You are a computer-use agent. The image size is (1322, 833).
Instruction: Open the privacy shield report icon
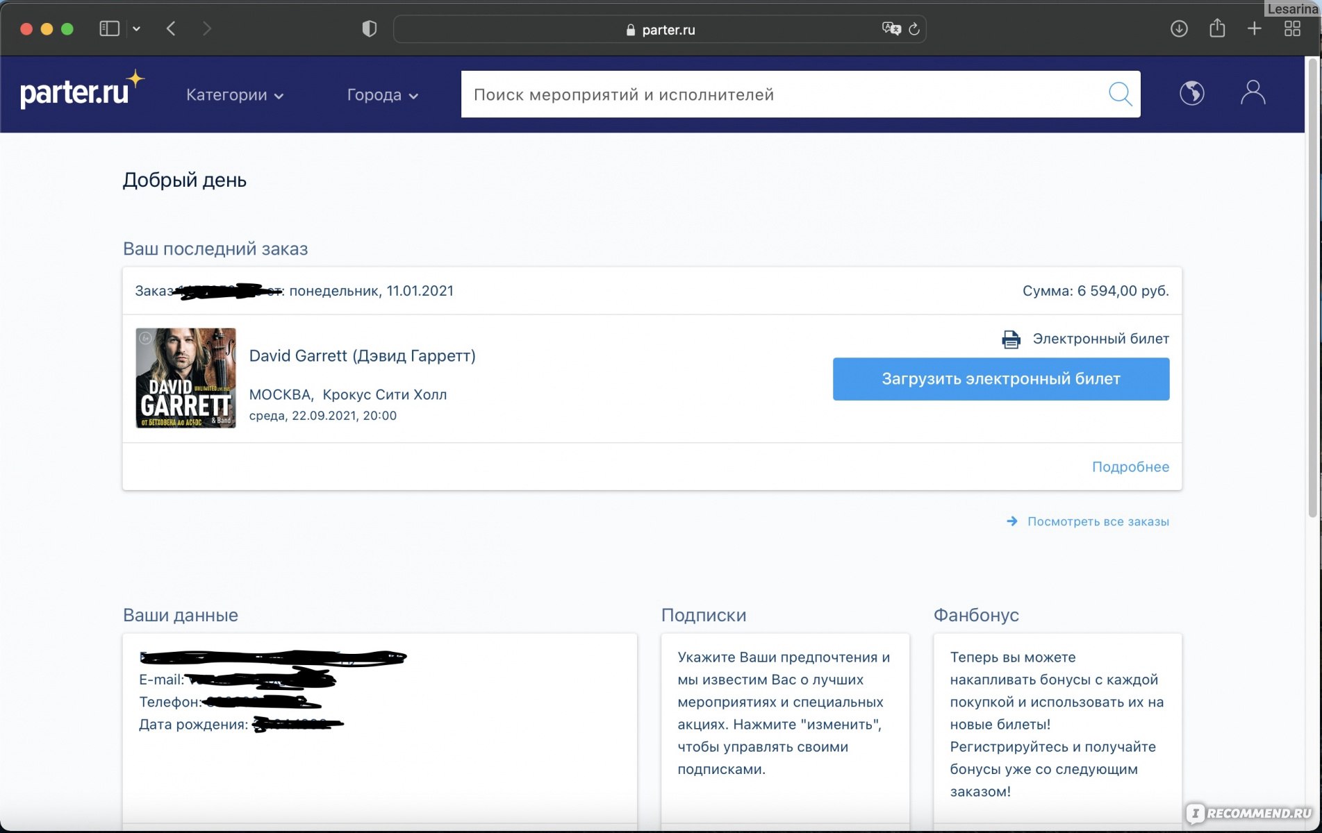[x=370, y=29]
